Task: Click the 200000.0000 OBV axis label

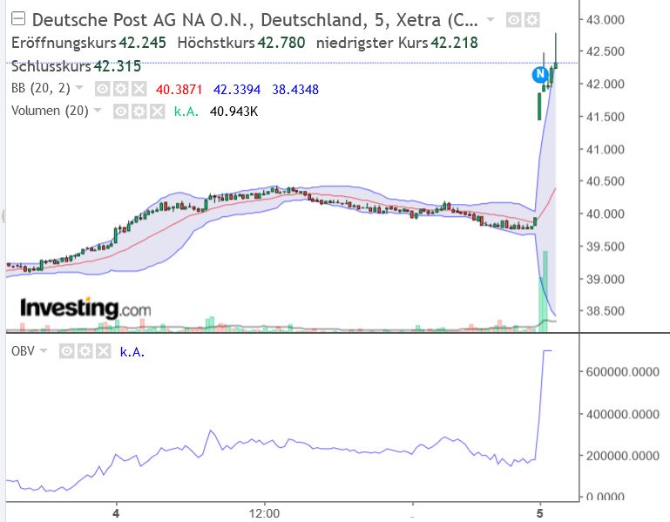Action: click(x=623, y=456)
